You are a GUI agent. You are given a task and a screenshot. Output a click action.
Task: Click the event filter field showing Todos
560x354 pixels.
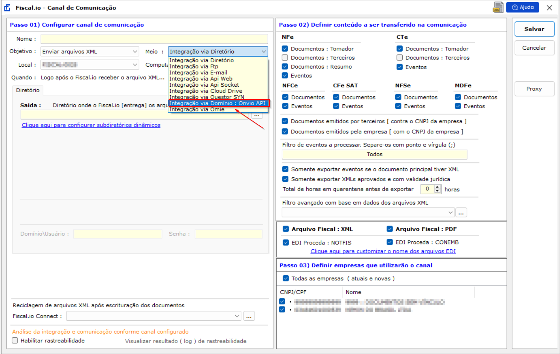click(x=374, y=154)
